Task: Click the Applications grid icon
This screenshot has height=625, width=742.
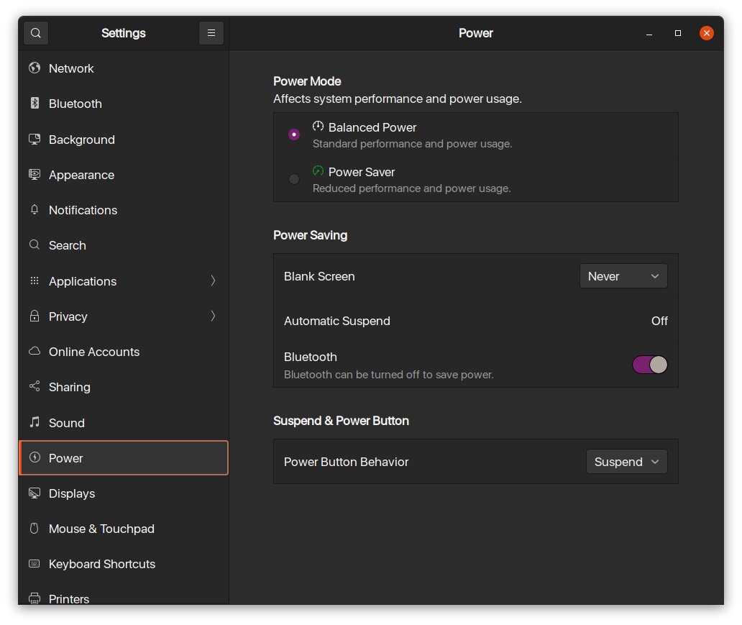Action: click(34, 280)
